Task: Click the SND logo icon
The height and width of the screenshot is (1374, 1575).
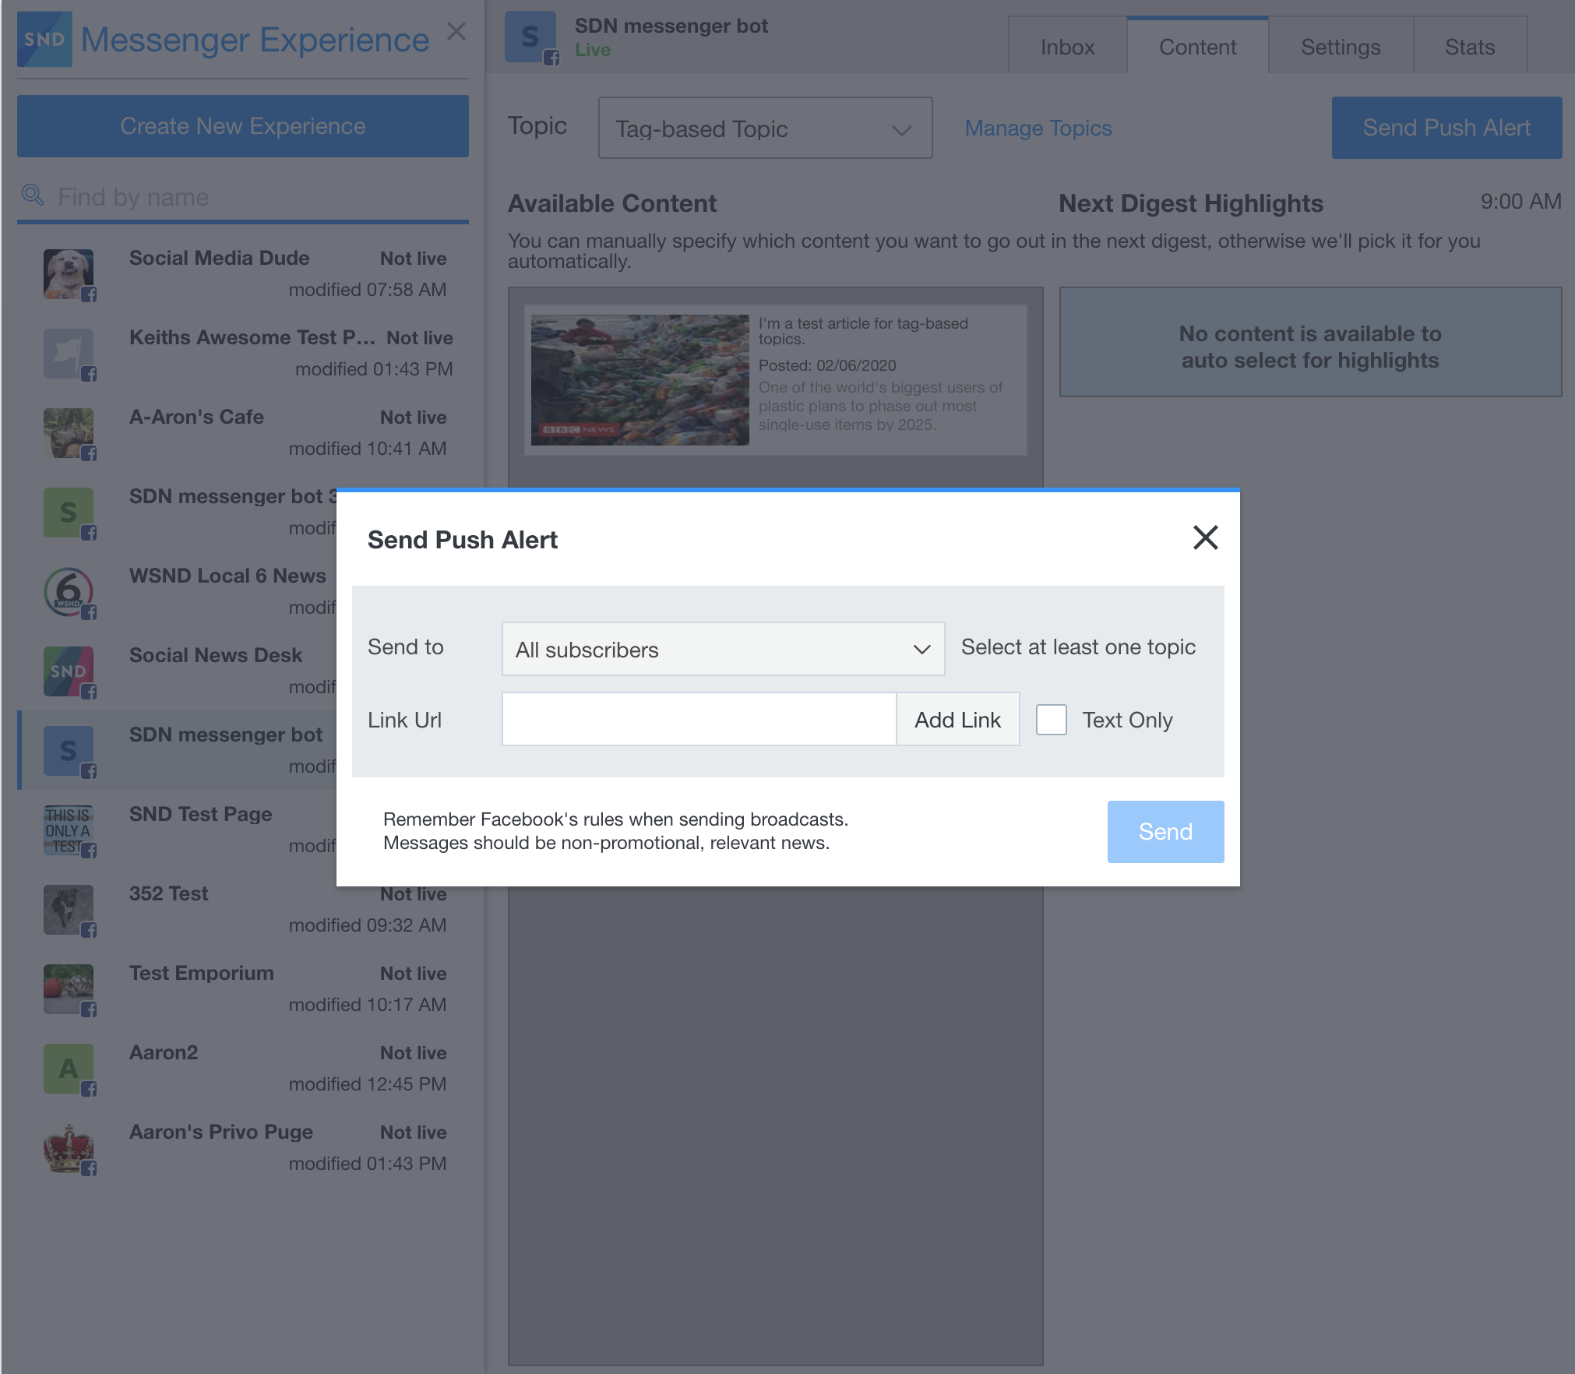Action: 44,39
